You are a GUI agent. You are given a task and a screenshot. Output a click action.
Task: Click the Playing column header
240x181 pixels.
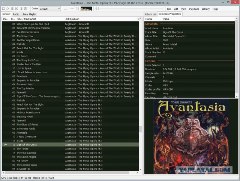[x=6, y=19]
